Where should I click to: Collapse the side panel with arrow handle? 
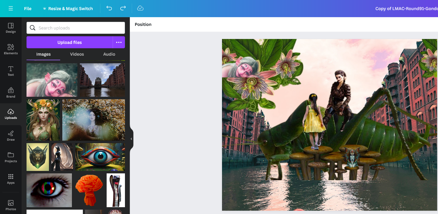(131, 139)
